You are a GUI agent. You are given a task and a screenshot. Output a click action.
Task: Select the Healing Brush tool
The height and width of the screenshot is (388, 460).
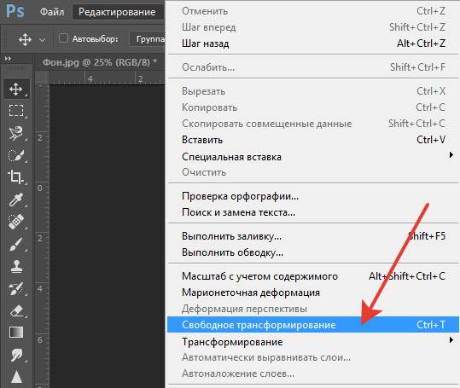[x=16, y=222]
